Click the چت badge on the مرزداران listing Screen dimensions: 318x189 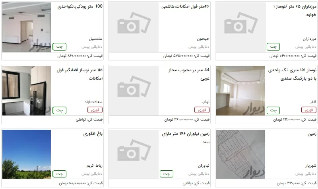(x=273, y=47)
